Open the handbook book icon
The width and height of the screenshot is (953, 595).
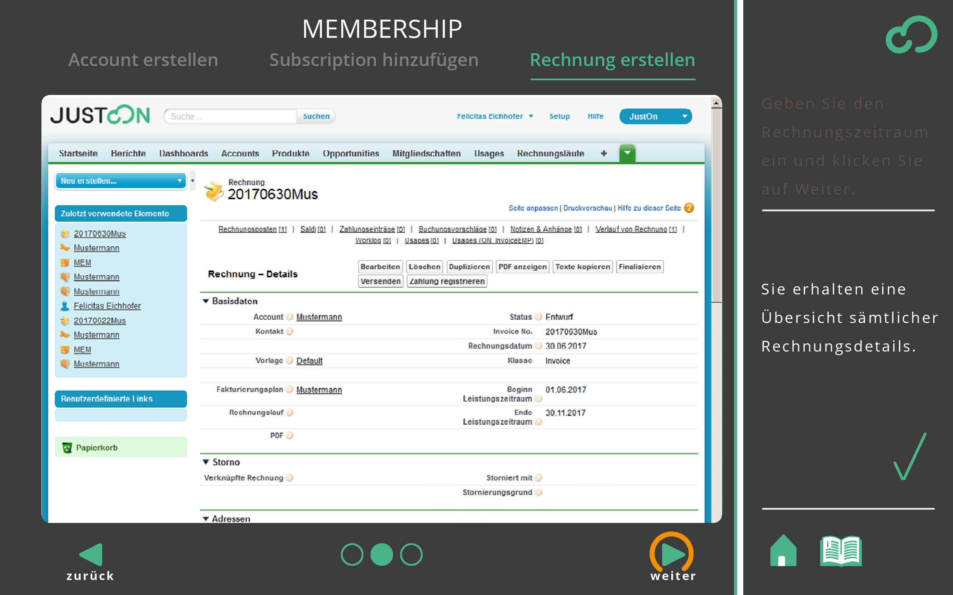click(840, 551)
